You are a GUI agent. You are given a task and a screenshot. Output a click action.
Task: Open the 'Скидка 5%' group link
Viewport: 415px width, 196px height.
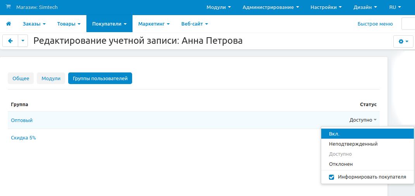[23, 138]
